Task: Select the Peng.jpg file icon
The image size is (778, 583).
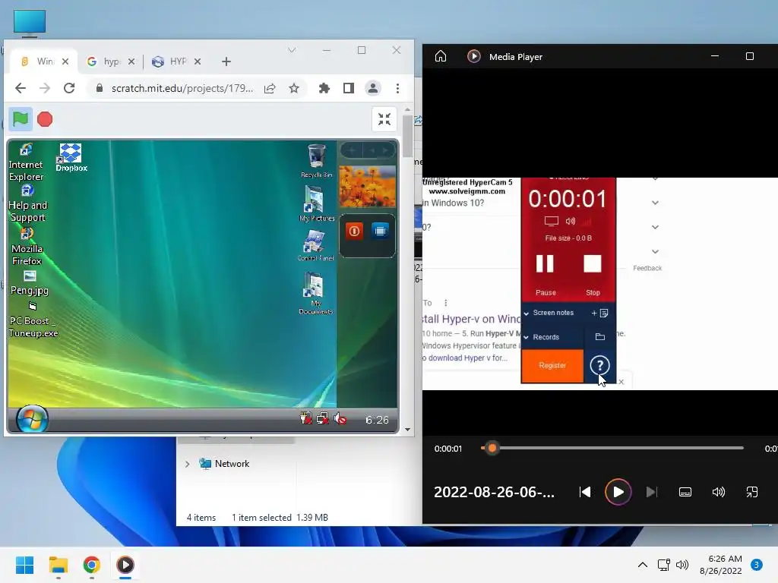Action: pos(30,283)
